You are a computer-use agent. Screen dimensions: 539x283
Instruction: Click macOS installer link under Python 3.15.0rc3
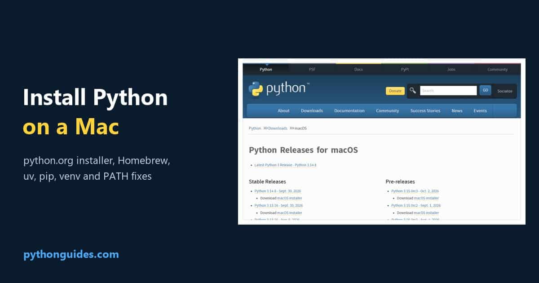click(x=426, y=198)
